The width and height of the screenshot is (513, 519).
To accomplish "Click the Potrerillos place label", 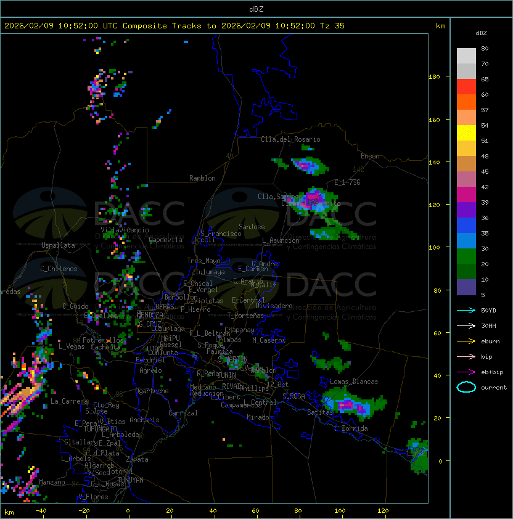I will [103, 340].
